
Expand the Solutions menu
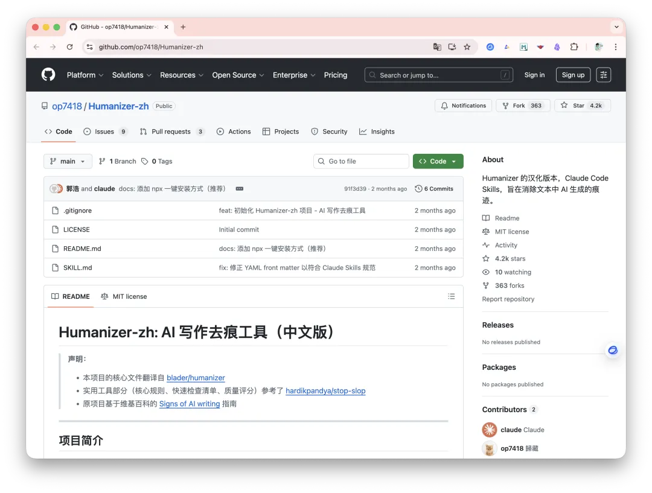132,75
